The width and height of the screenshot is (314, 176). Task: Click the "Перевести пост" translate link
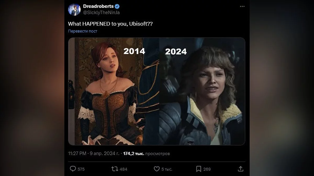(82, 31)
